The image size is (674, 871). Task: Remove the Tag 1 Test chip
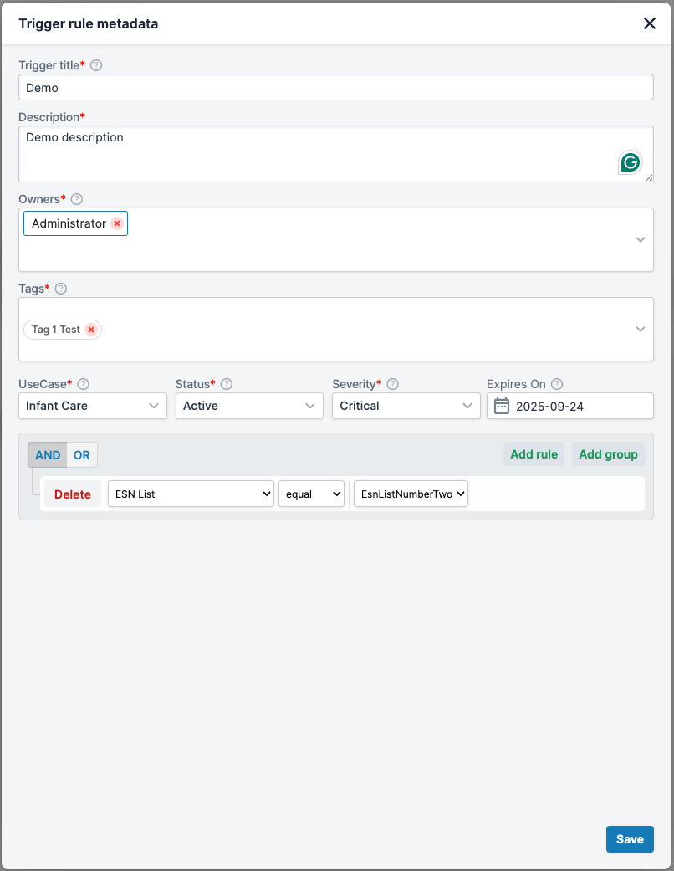coord(91,330)
